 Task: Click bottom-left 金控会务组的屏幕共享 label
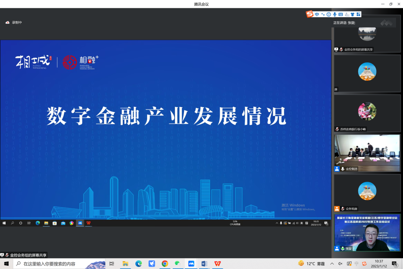pyautogui.click(x=28, y=255)
